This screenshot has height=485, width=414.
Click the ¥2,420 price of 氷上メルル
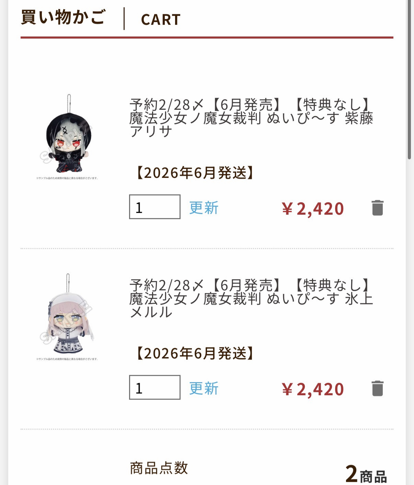pyautogui.click(x=313, y=389)
